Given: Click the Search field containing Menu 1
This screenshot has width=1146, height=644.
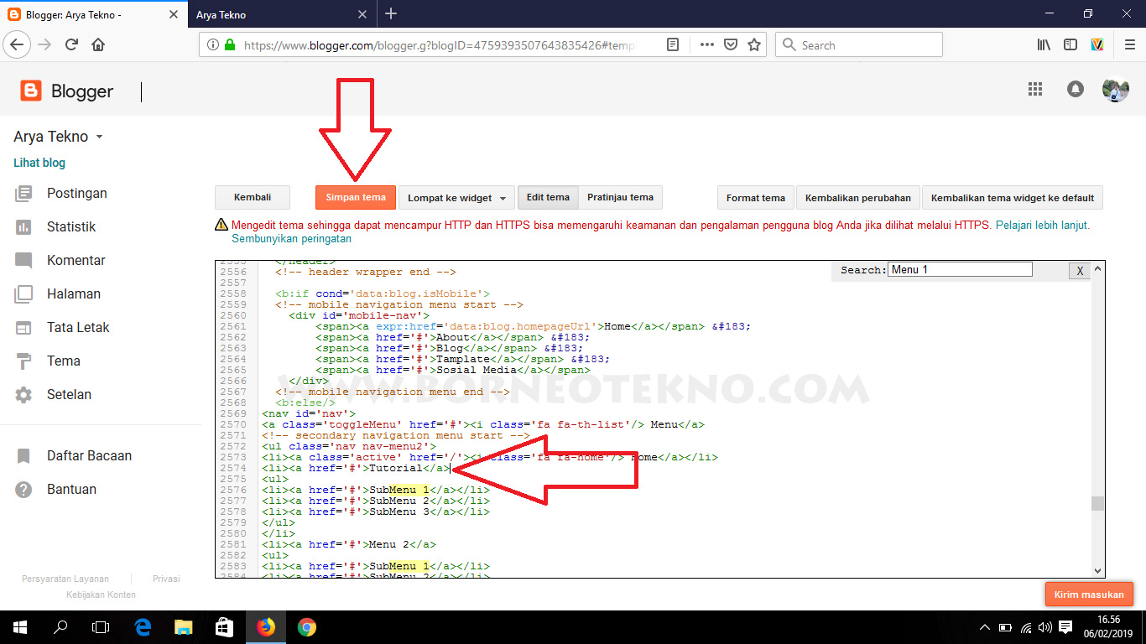Looking at the screenshot, I should point(959,268).
